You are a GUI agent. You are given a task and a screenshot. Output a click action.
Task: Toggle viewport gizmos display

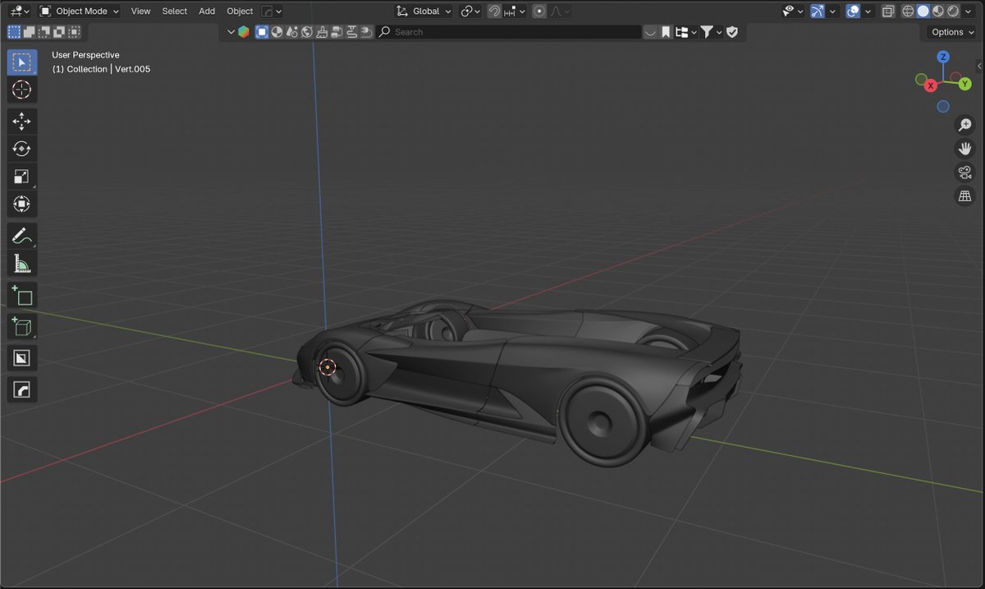click(818, 12)
